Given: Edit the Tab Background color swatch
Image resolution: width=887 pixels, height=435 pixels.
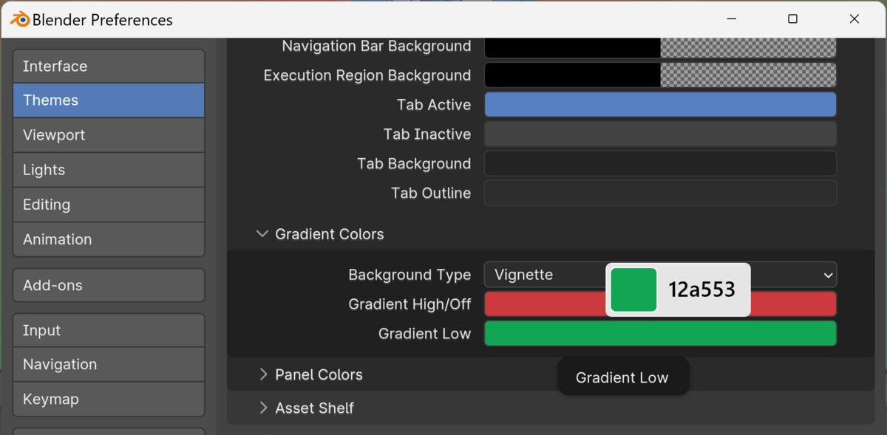Looking at the screenshot, I should click(660, 164).
